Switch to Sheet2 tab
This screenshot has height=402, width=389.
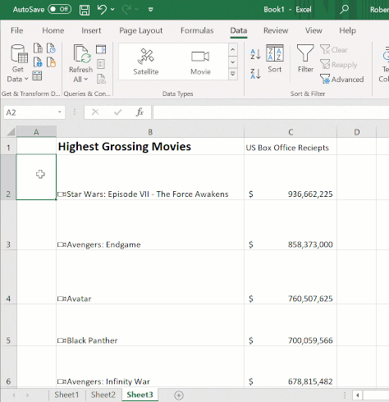click(103, 395)
